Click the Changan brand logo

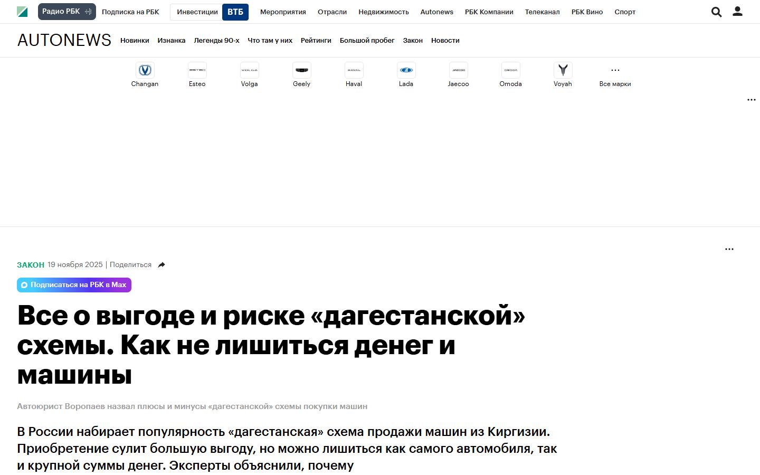pos(145,70)
